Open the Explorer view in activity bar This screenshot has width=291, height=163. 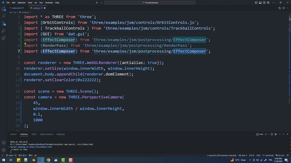4,9
